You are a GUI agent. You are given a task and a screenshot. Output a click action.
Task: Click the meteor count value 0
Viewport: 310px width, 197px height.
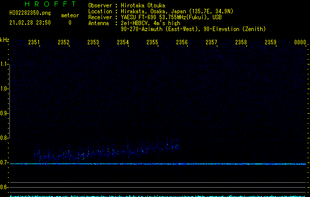(70, 23)
